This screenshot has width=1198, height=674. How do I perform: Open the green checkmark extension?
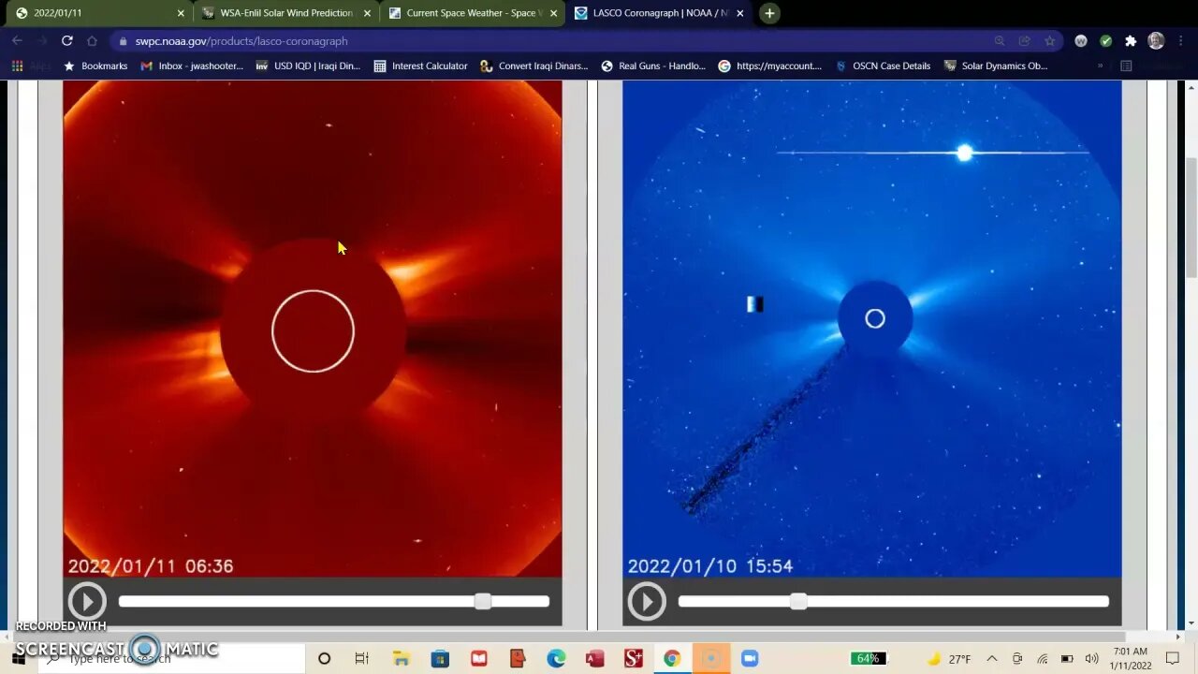pyautogui.click(x=1105, y=41)
